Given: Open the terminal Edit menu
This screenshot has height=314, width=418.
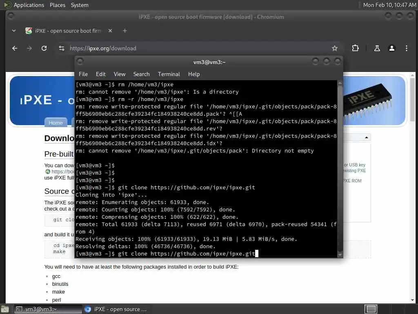Looking at the screenshot, I should point(100,74).
